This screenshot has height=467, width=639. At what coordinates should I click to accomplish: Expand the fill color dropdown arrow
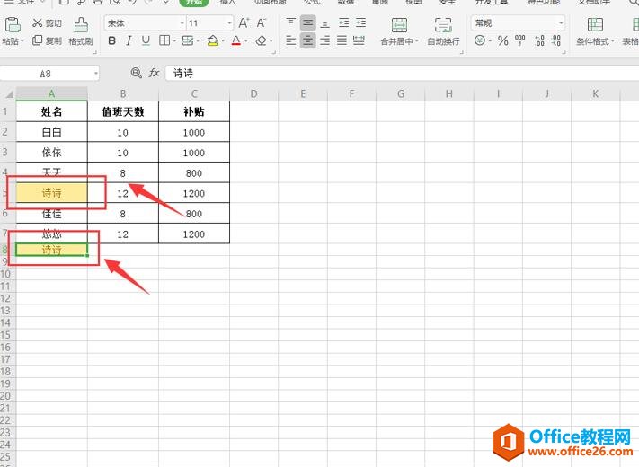(x=223, y=40)
